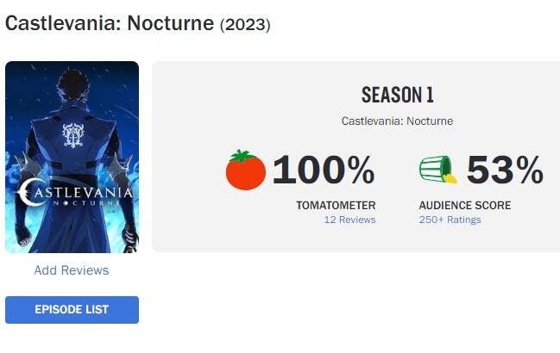
Task: Click the Tomatometer label text
Action: tap(336, 205)
